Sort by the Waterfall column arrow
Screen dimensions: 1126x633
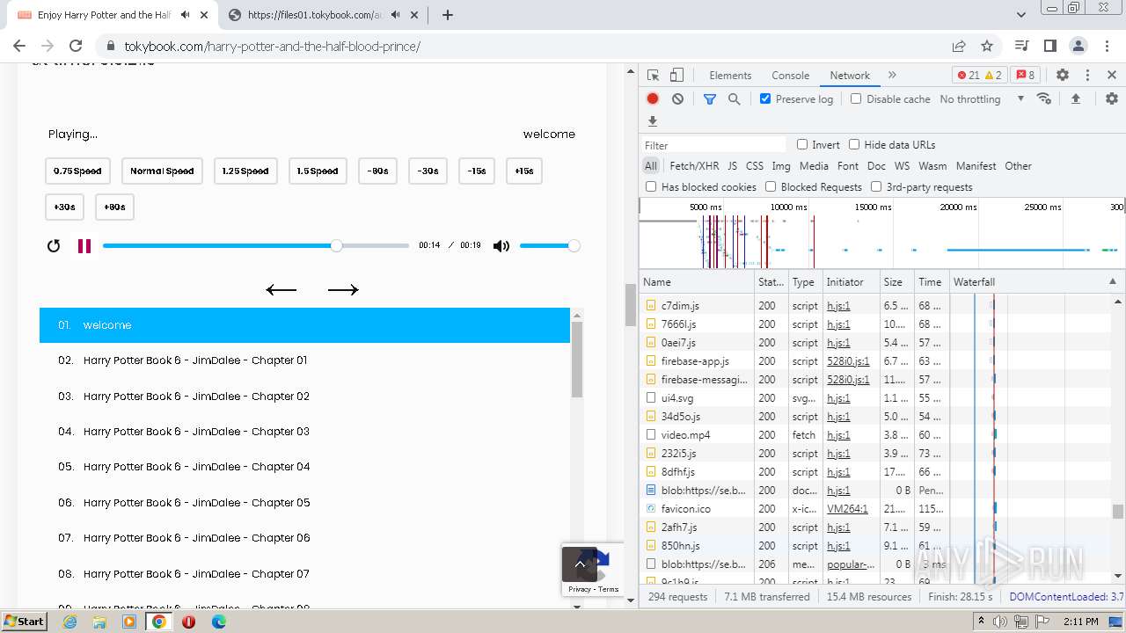click(1112, 282)
